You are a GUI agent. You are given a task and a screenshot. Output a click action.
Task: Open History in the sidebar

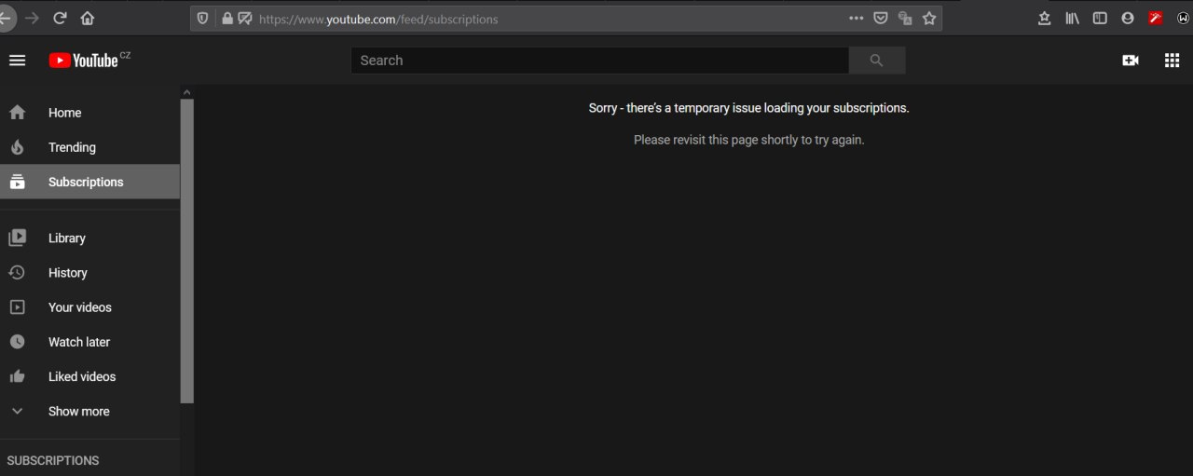89,273
